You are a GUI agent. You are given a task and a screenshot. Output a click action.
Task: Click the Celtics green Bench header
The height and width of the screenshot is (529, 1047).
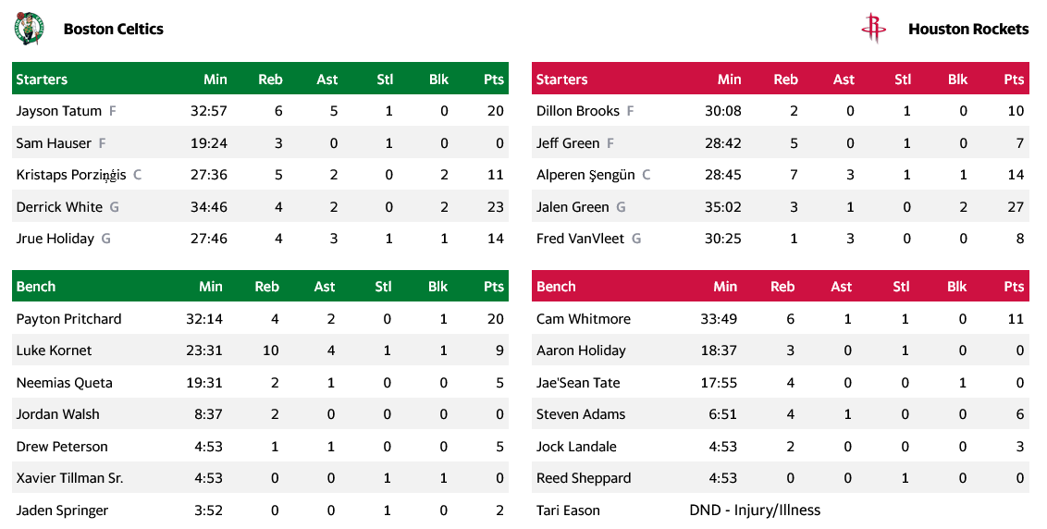[36, 287]
